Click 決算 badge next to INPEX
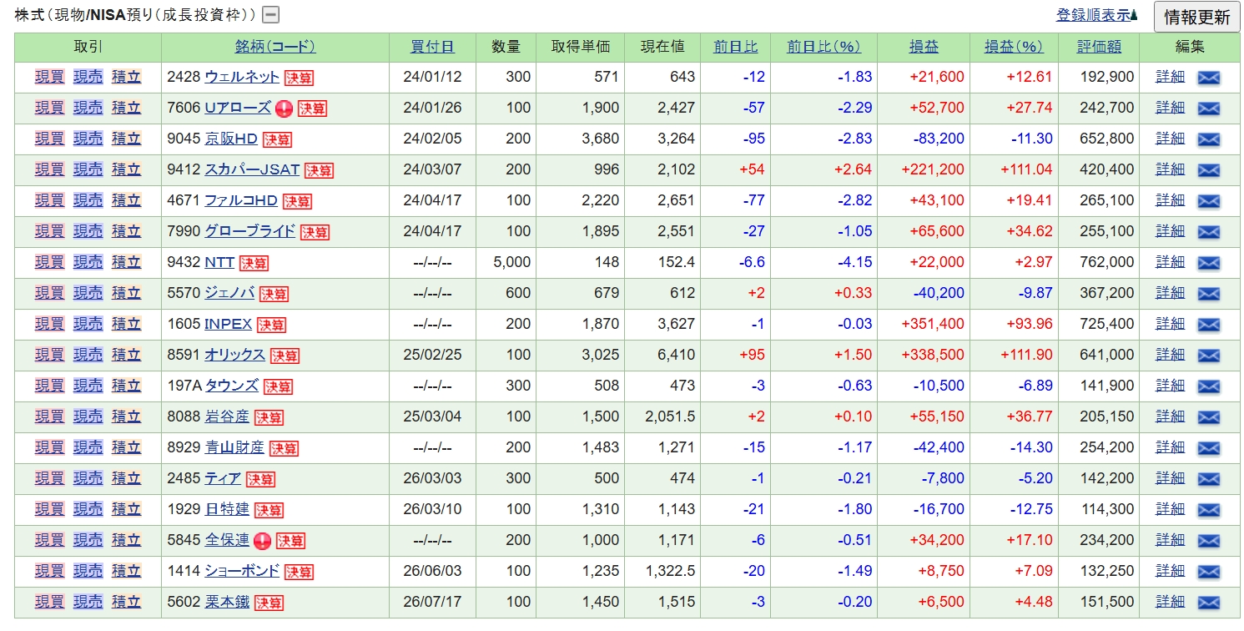This screenshot has height=631, width=1244. tap(271, 325)
